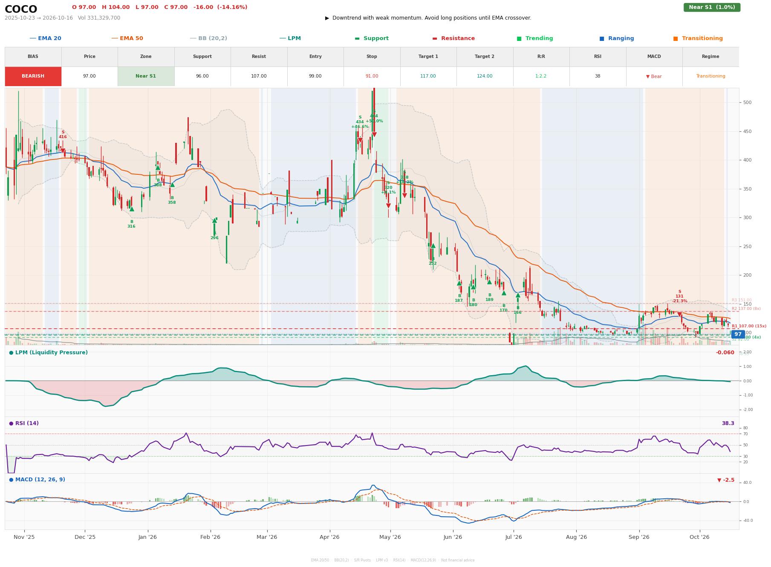The image size is (771, 567).
Task: Click the B 187 buy signal marker
Action: (x=459, y=283)
